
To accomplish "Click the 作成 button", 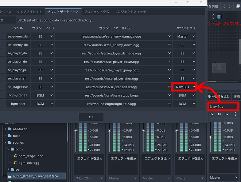I will click(x=236, y=97).
